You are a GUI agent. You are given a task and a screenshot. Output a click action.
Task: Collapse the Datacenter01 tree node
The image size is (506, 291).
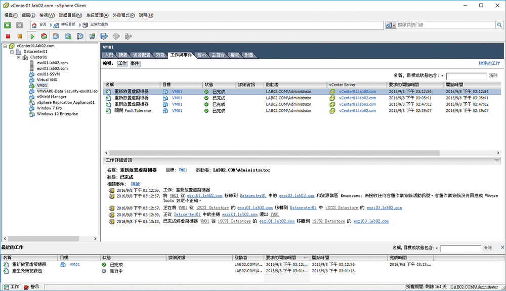12,52
